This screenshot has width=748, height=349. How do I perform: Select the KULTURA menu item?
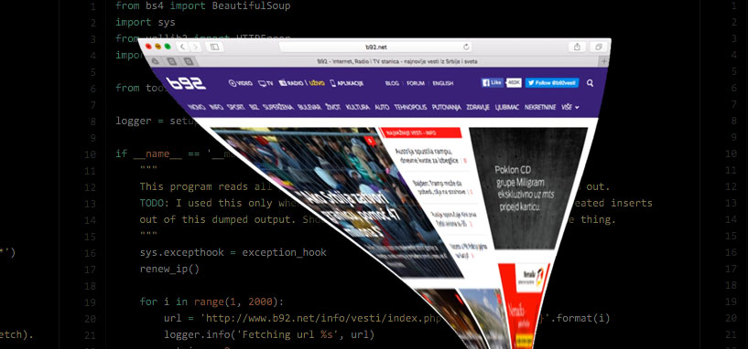(x=358, y=108)
